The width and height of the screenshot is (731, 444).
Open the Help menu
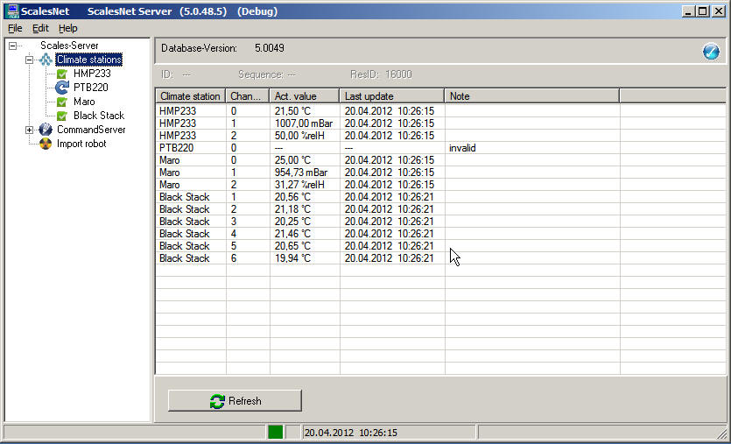coord(68,28)
